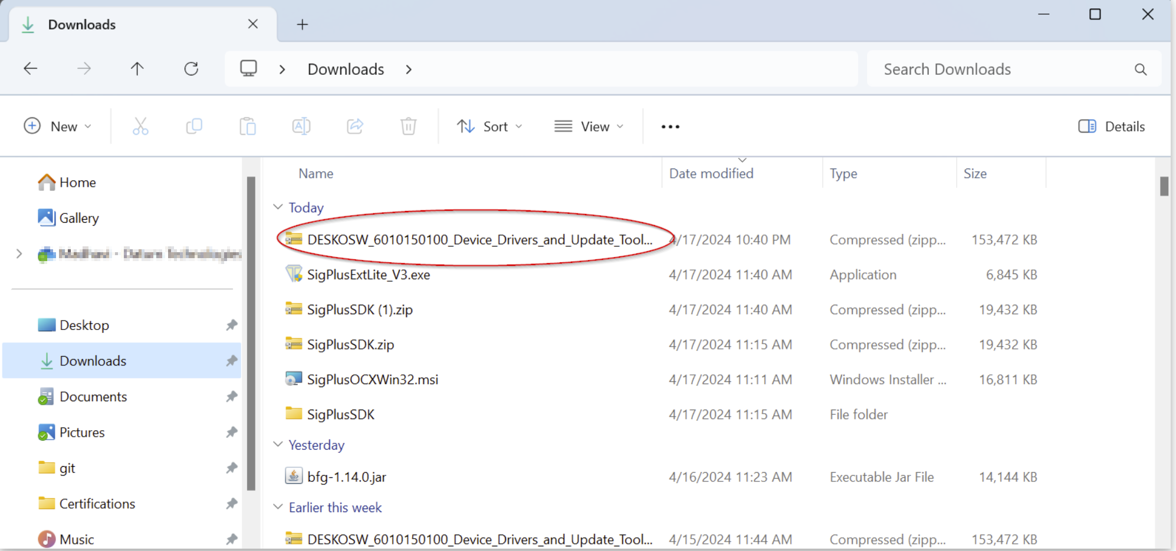Click the Copy icon in the toolbar

pos(194,126)
